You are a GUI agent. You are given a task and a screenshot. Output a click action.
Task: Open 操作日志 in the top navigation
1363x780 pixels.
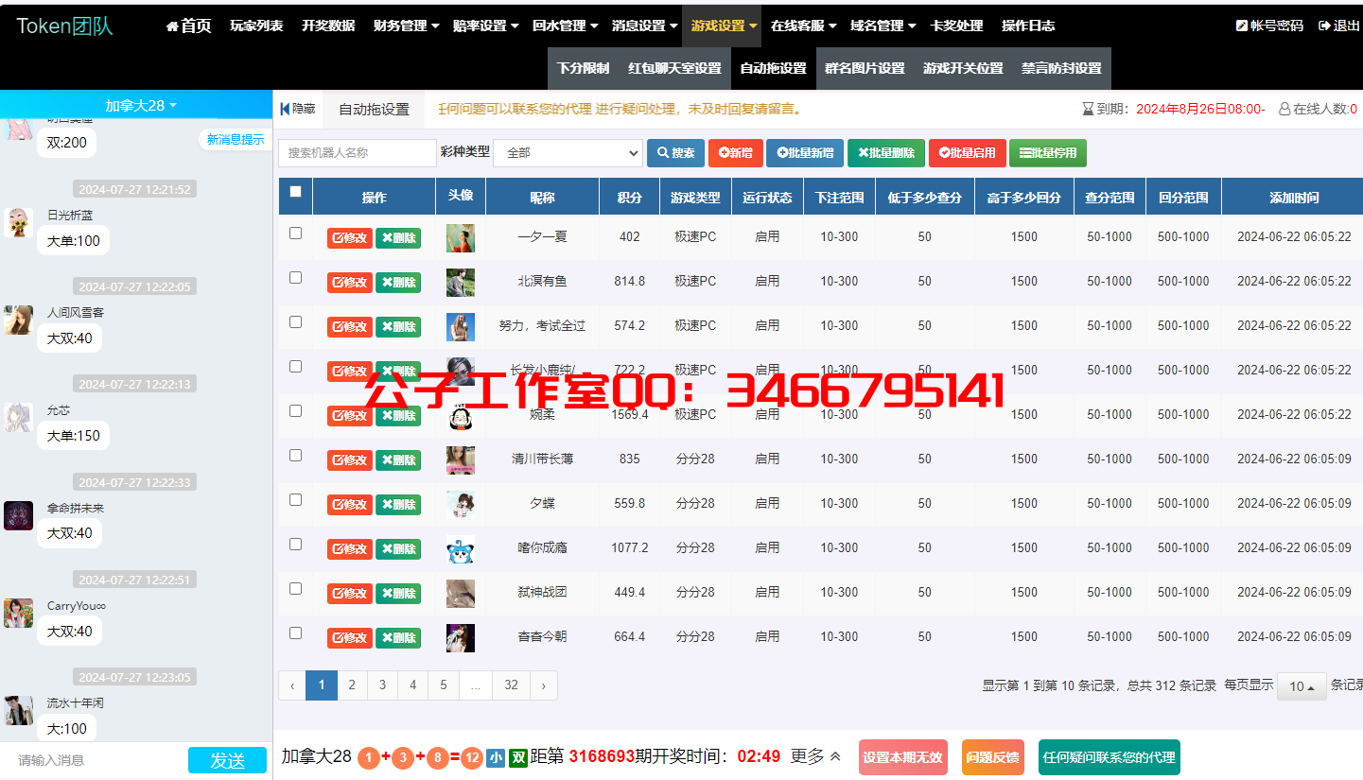tap(1028, 26)
